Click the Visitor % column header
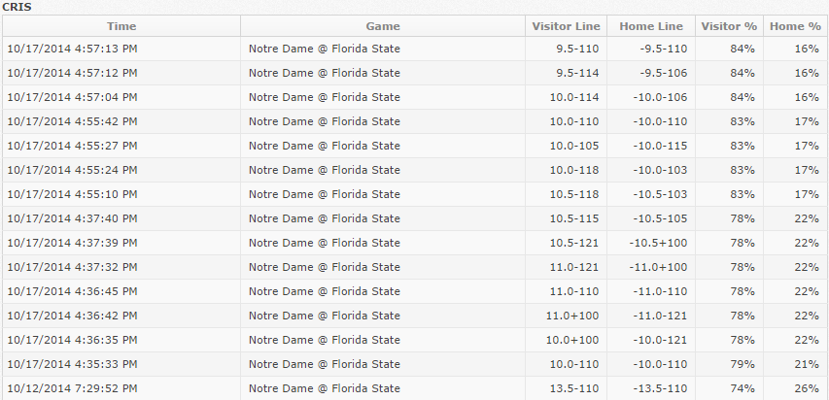 [x=729, y=26]
